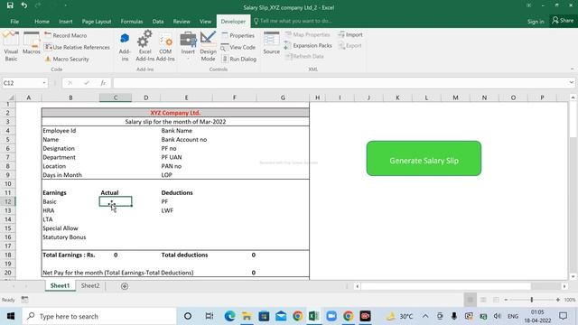Select the Bank Account no cell

[x=186, y=139]
